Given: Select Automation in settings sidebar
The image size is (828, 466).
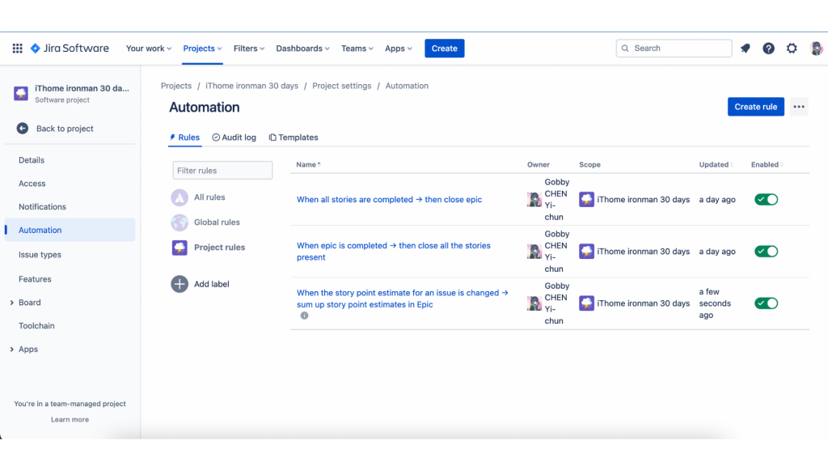Looking at the screenshot, I should [70, 230].
